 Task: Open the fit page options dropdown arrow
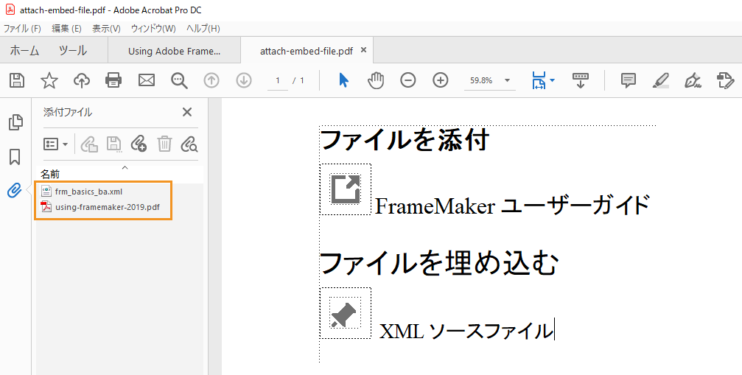pos(552,81)
